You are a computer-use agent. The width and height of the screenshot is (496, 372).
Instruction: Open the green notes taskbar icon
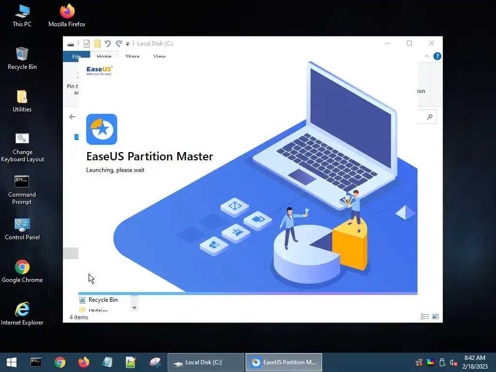[x=131, y=362]
